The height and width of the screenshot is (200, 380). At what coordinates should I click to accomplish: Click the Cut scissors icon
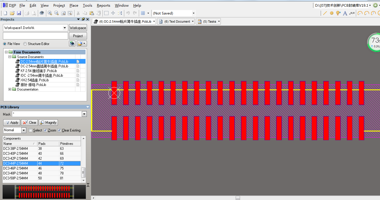tap(78, 13)
